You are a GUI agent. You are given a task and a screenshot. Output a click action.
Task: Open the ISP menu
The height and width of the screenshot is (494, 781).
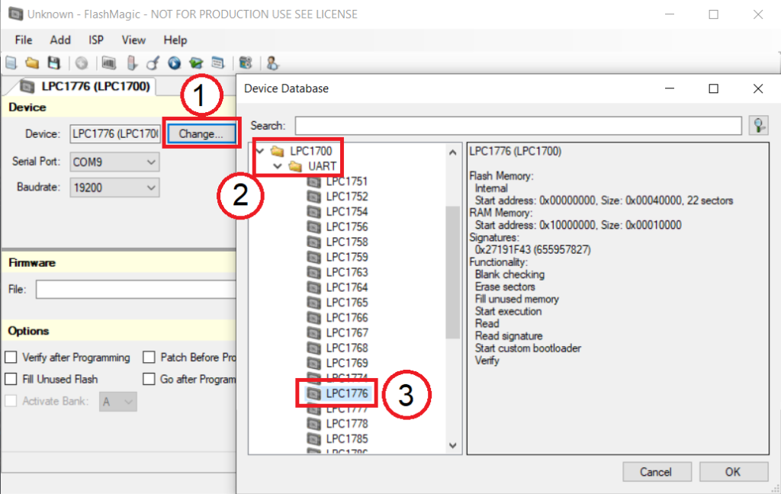[x=96, y=40]
